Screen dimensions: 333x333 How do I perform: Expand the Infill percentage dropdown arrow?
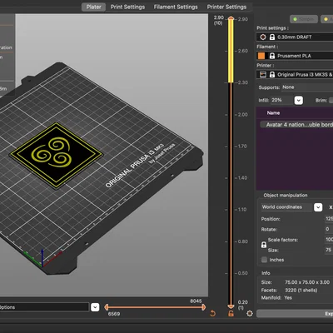(299, 100)
